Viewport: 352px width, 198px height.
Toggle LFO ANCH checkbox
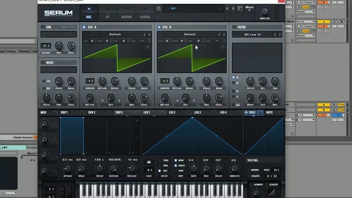coord(175,166)
